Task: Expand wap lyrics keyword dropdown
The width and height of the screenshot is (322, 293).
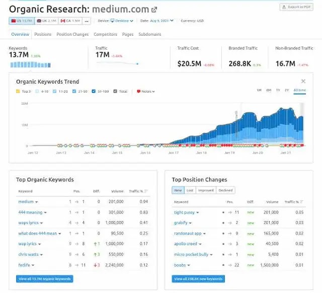Action: 40,244
